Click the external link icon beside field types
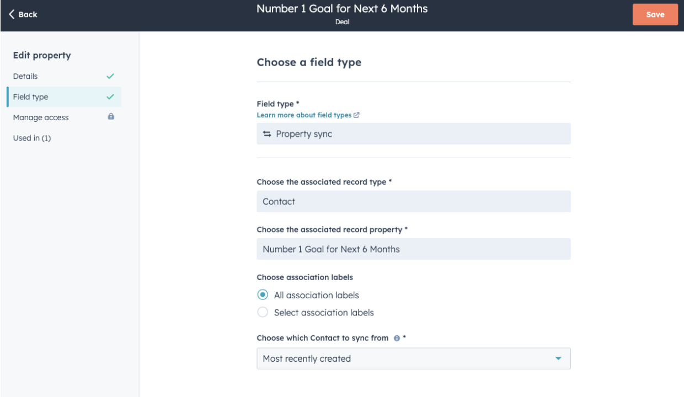 tap(356, 115)
